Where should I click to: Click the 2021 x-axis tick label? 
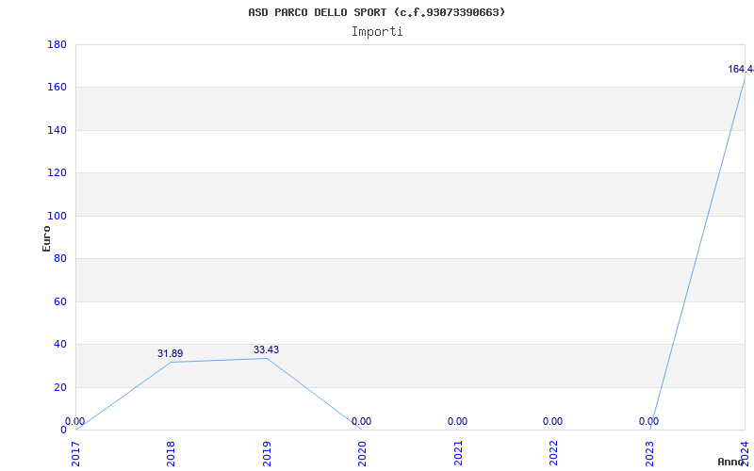pos(458,453)
